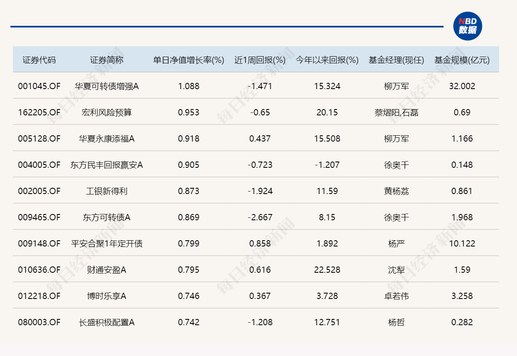
Task: Select code 080003.OF
Action: coord(39,322)
